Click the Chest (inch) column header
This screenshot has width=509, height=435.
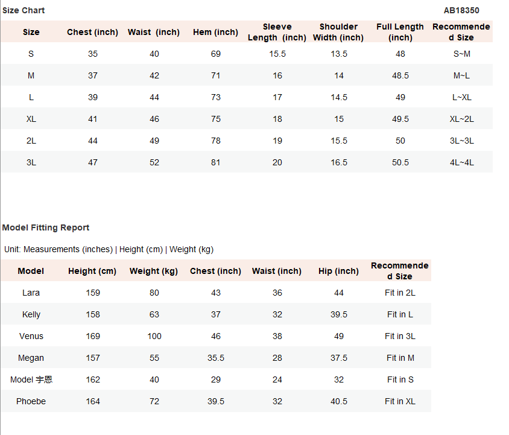[x=92, y=32]
